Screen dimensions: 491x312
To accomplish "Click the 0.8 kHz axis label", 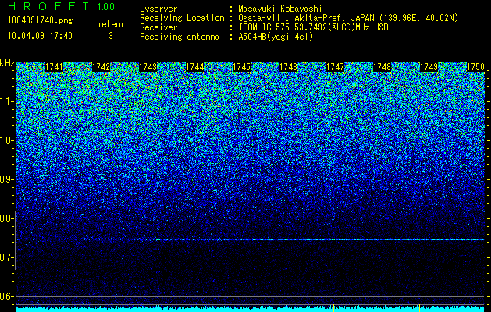I will coord(6,218).
